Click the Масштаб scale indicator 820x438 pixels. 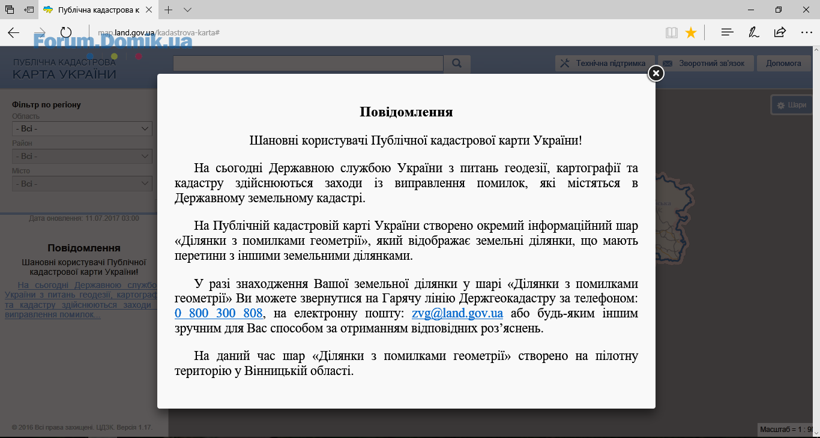[786, 430]
